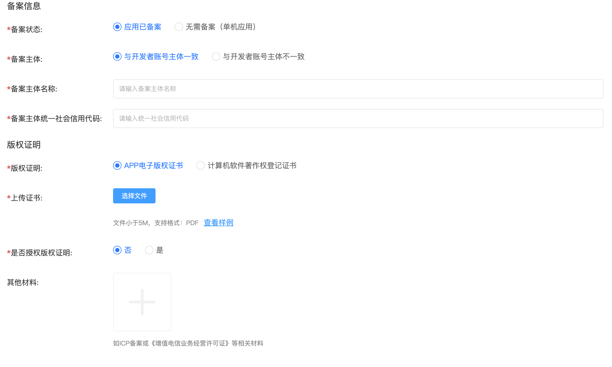Select 否 for 是否授权版权证明
Screen dimensions: 612x367
click(117, 250)
